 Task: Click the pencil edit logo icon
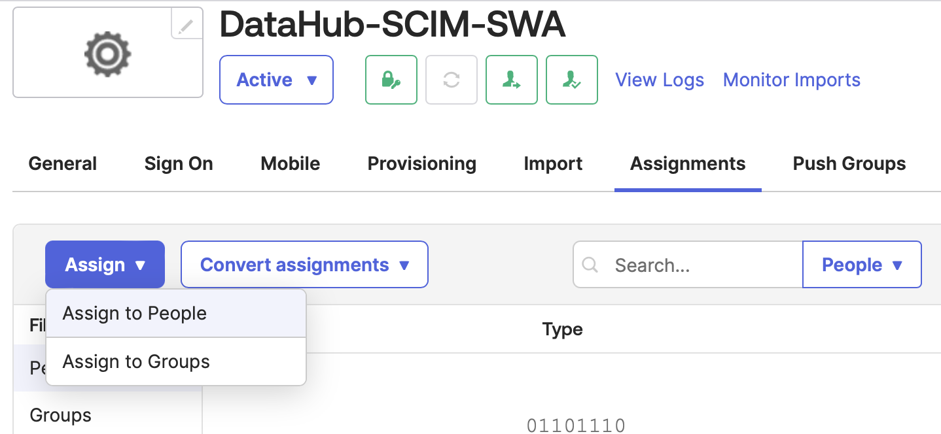186,25
